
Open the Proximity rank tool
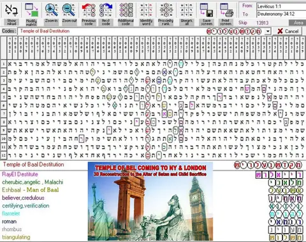[166, 10]
